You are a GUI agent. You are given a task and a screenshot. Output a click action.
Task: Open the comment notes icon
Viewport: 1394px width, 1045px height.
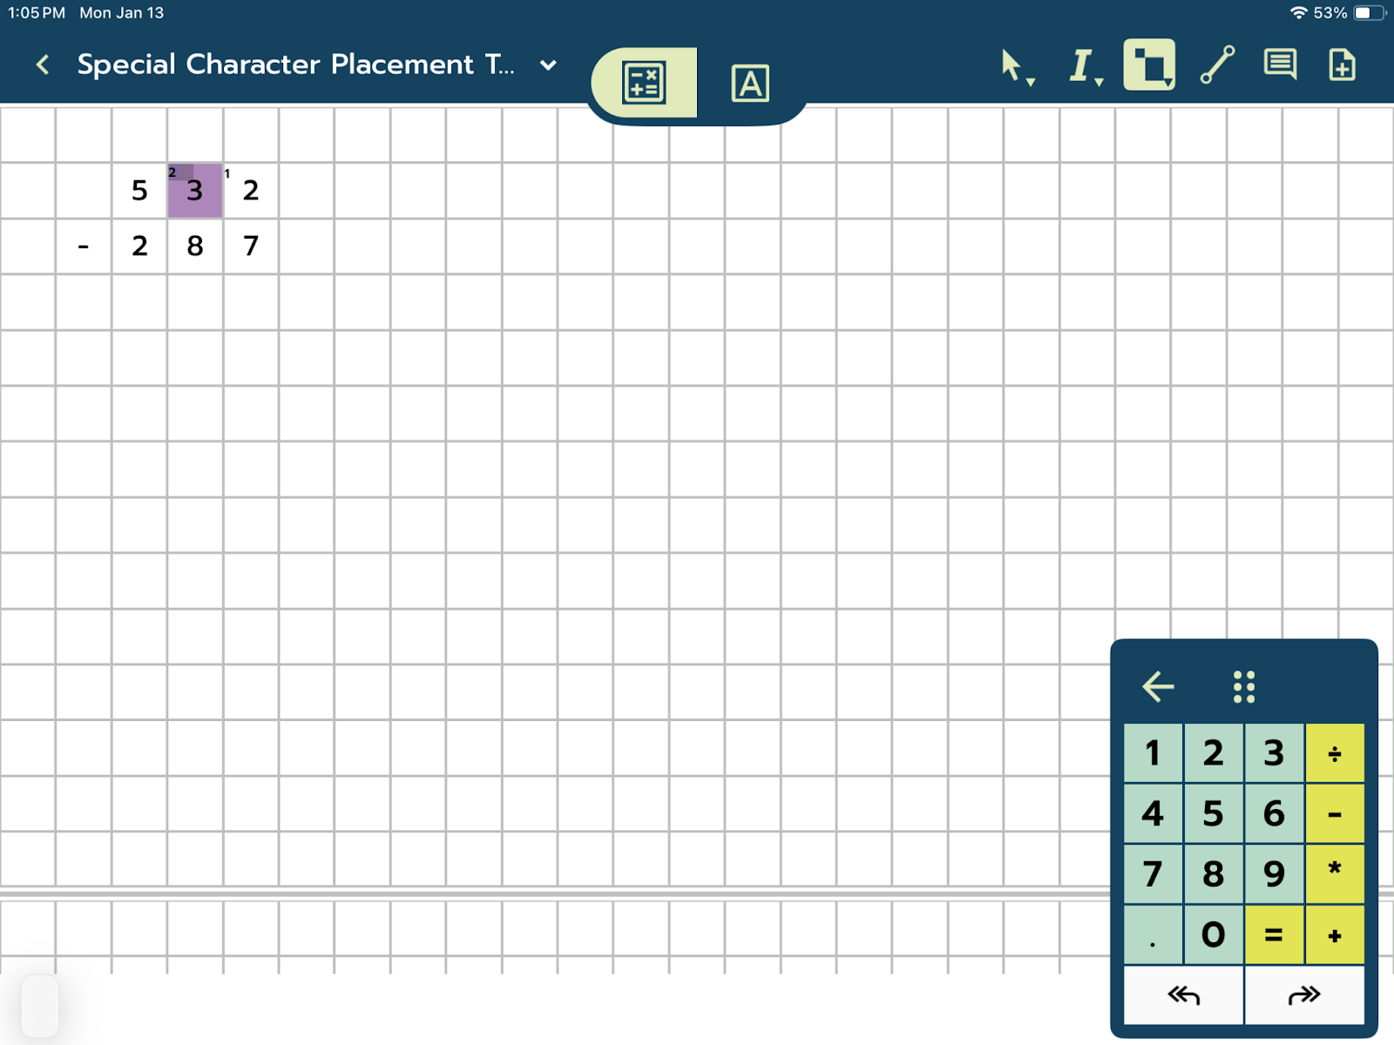[1279, 64]
